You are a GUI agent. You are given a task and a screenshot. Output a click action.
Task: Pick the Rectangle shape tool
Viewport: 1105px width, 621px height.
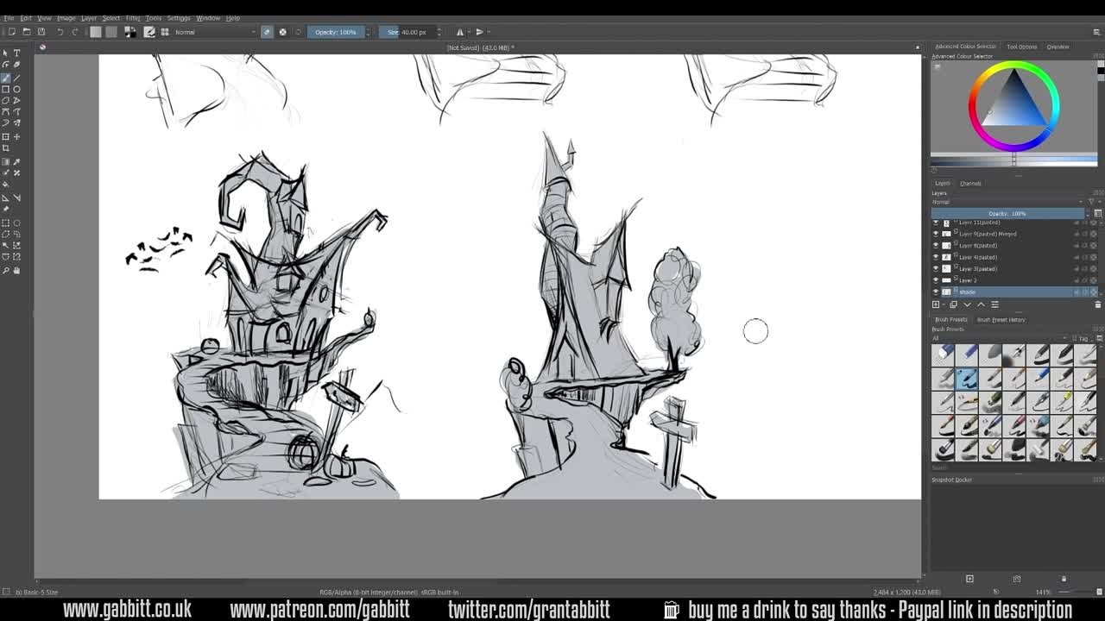[5, 89]
